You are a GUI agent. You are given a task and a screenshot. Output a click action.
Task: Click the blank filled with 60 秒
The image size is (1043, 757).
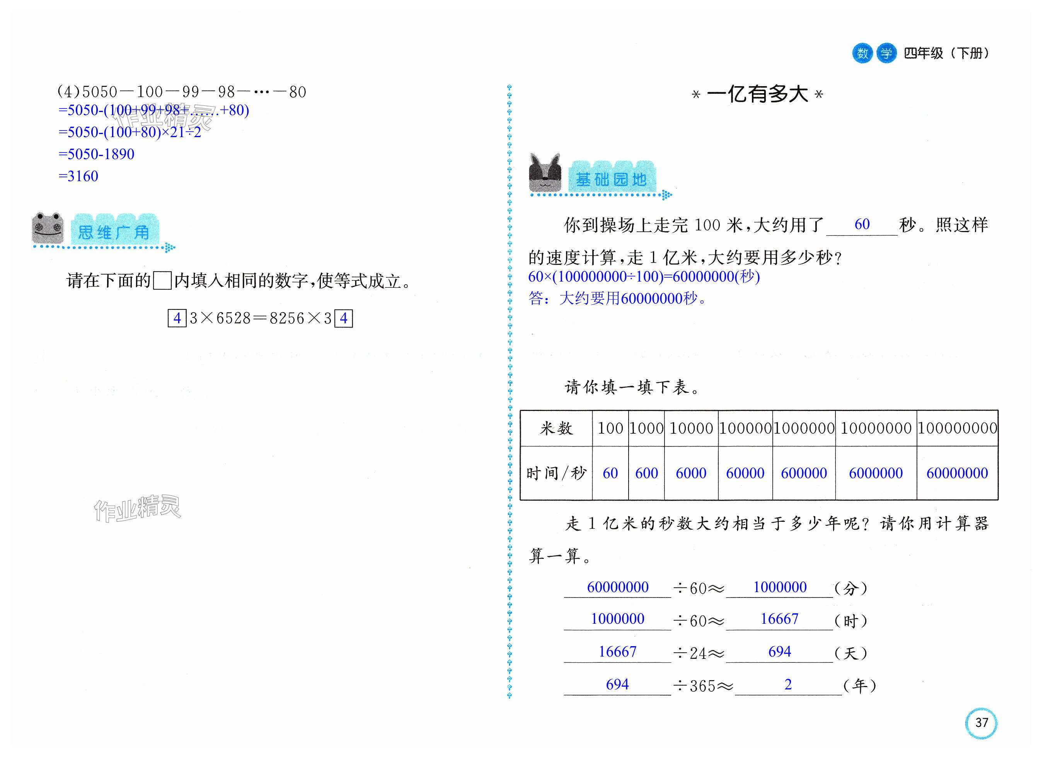click(862, 225)
